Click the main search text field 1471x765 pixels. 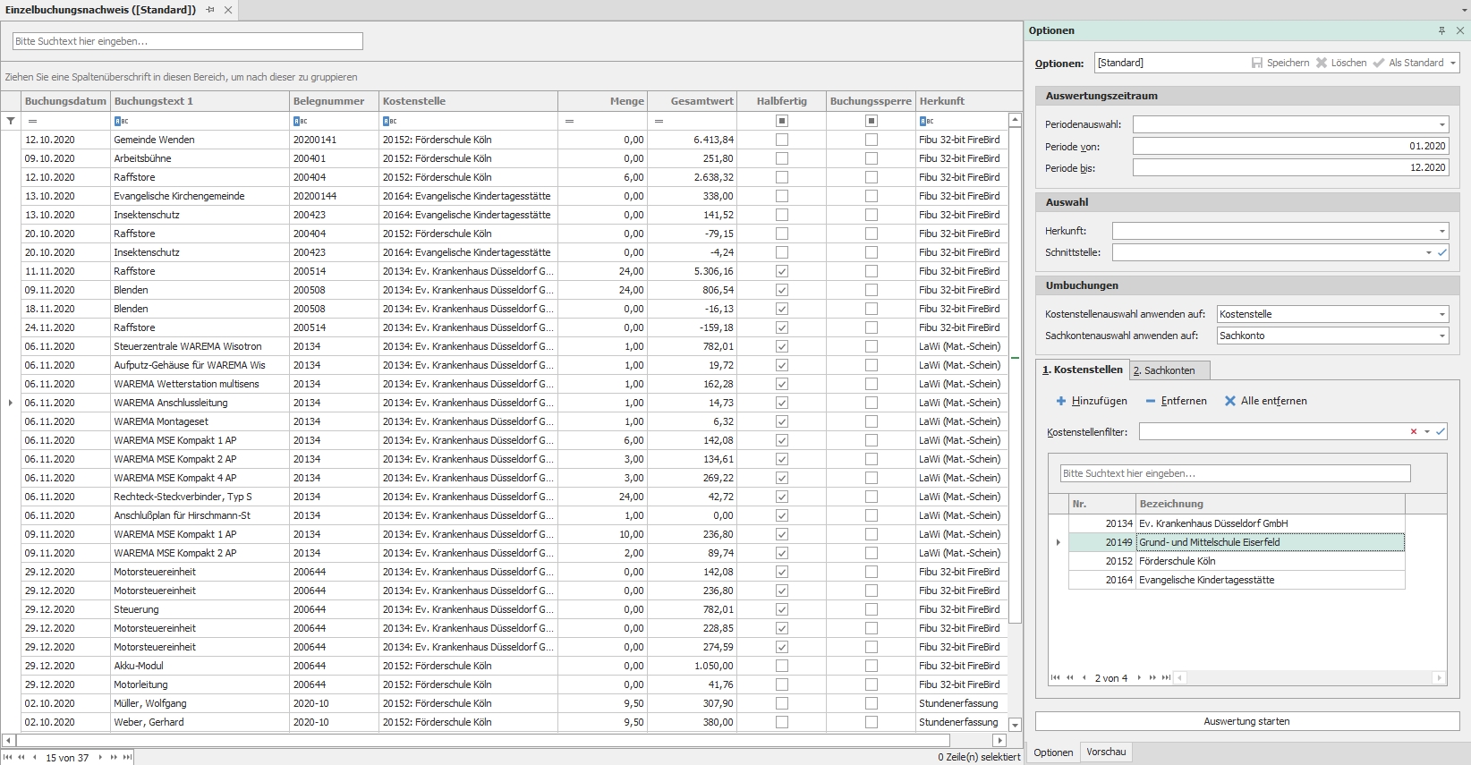click(x=188, y=41)
